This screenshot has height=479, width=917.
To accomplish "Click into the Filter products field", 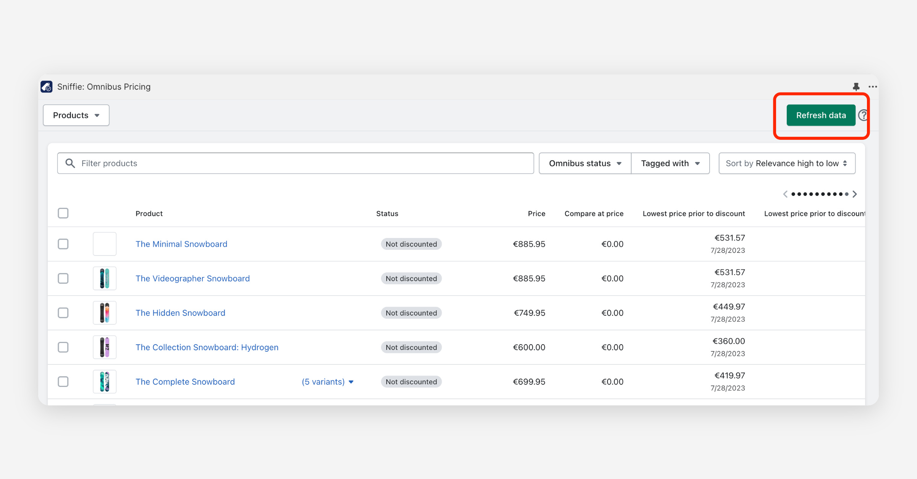I will coord(302,163).
